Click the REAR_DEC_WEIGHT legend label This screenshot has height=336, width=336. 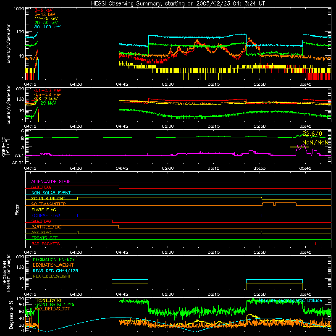tap(52, 276)
